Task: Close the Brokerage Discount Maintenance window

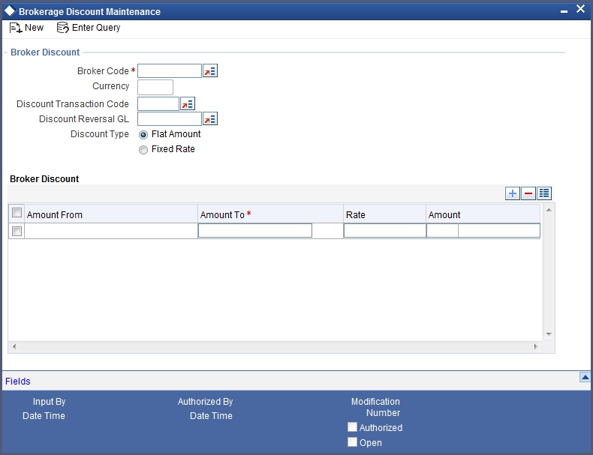Action: [580, 9]
